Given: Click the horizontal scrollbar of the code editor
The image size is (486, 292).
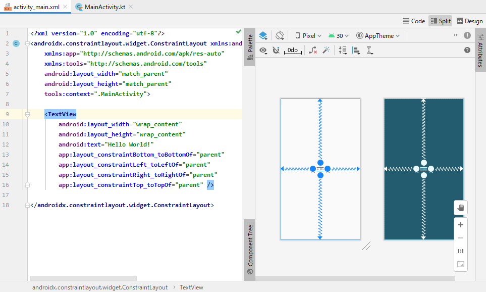Looking at the screenshot, I should (83, 278).
